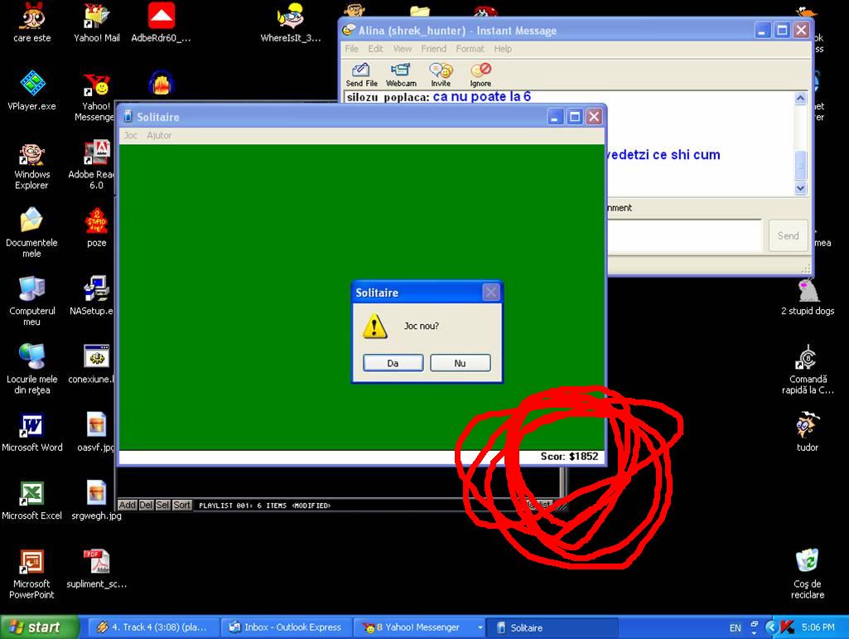Click the Send button in Instant Message
The width and height of the screenshot is (849, 639).
[789, 235]
